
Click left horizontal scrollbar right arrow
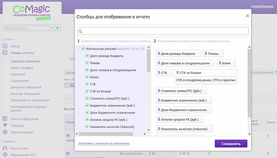click(x=145, y=134)
